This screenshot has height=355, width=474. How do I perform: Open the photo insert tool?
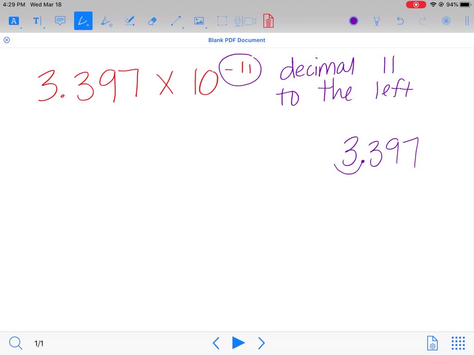(x=199, y=20)
